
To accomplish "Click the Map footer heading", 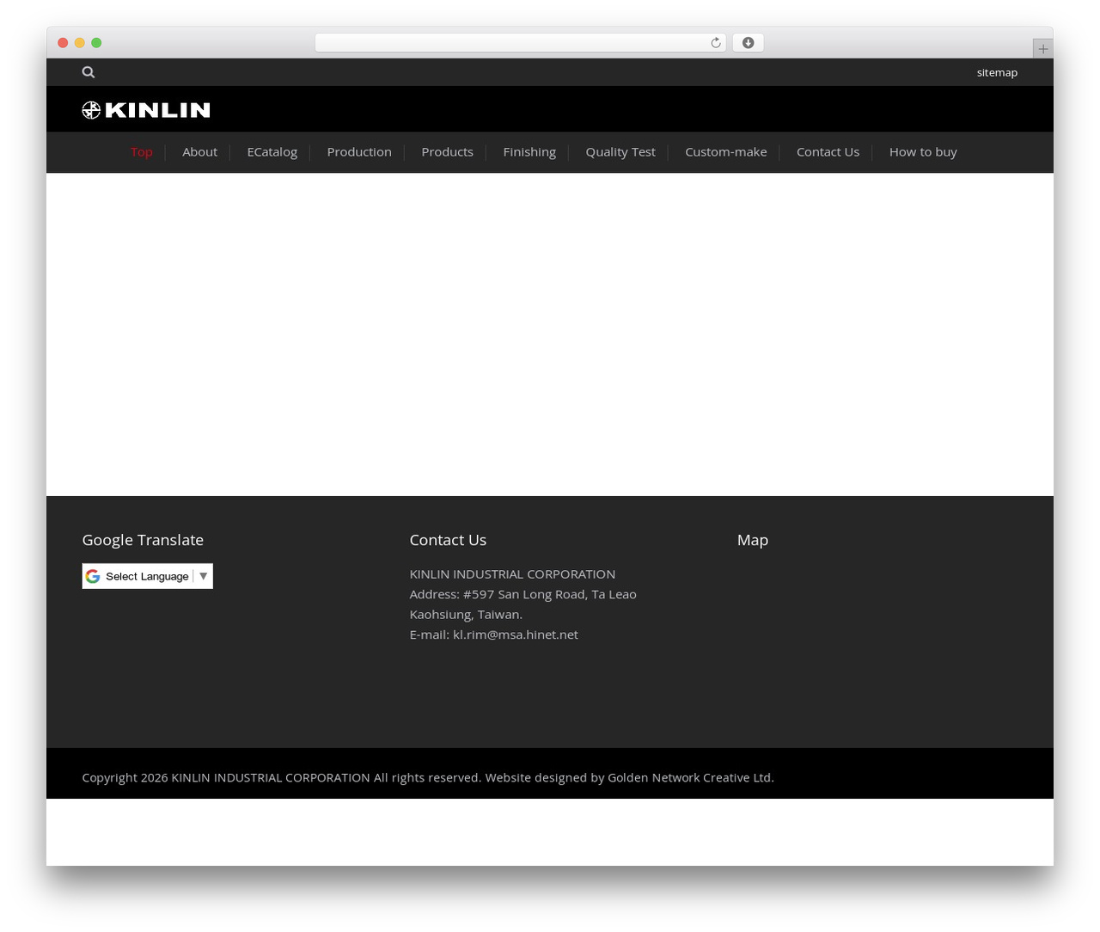I will [x=753, y=540].
